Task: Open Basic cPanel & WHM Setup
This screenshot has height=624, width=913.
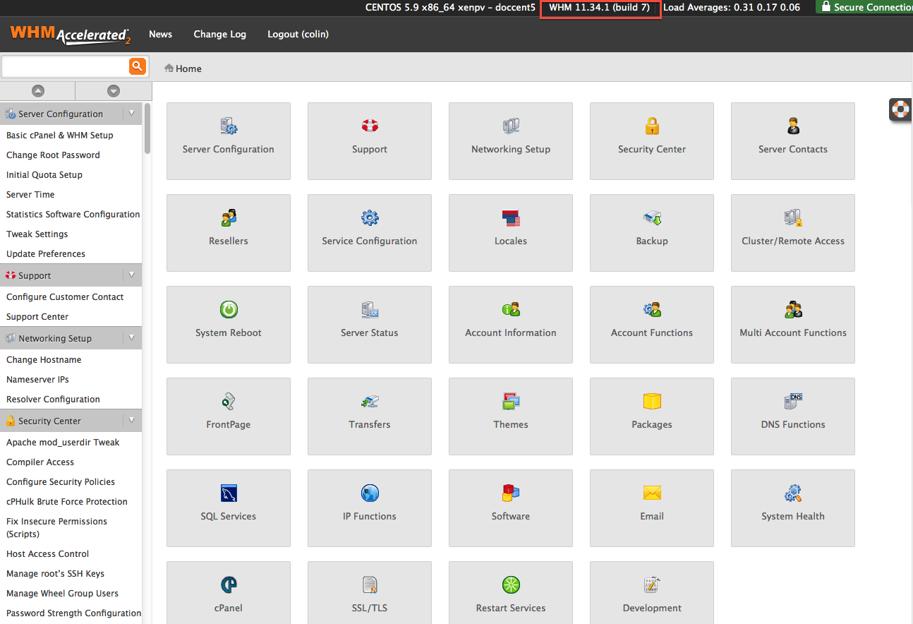Action: click(x=60, y=136)
